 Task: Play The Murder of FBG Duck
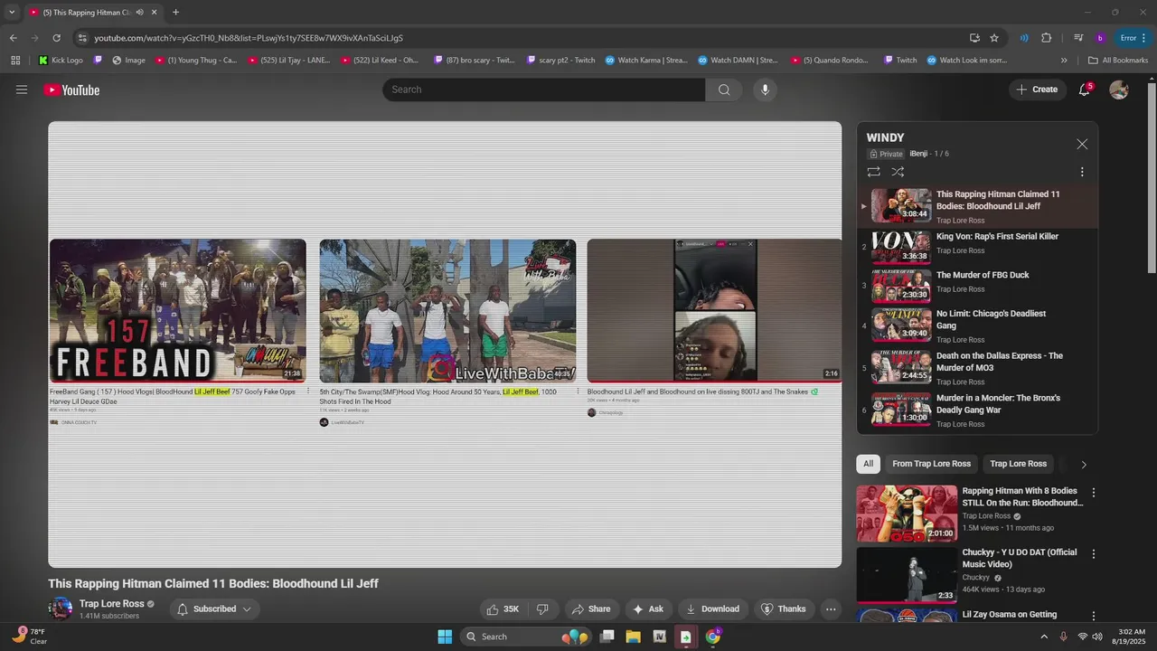tap(977, 284)
